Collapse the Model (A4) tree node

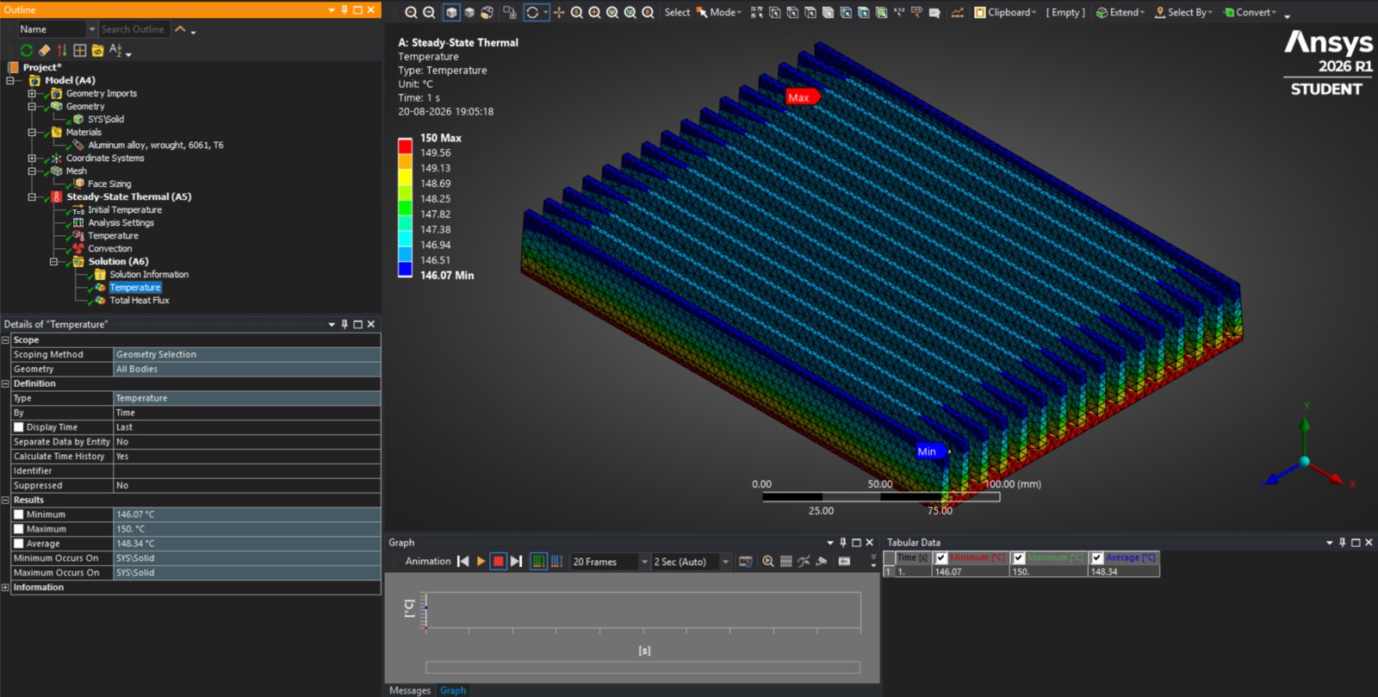pos(10,80)
